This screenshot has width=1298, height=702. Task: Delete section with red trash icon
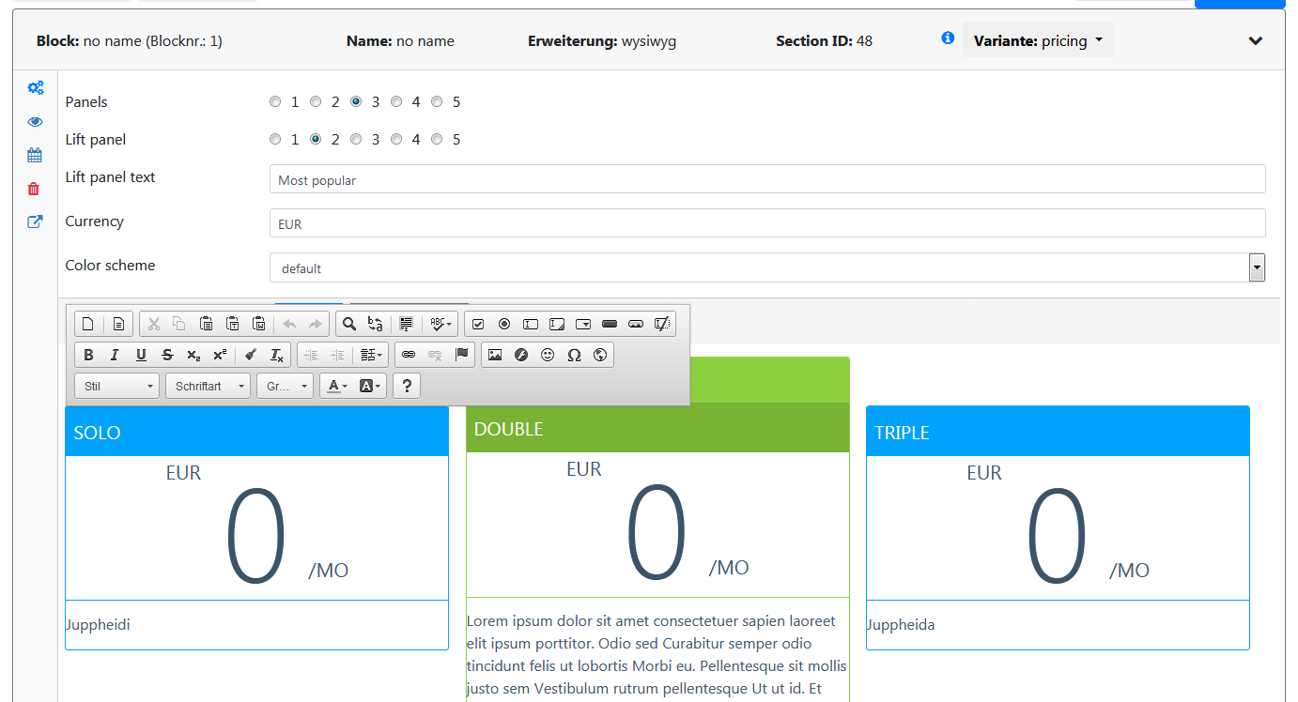(34, 189)
